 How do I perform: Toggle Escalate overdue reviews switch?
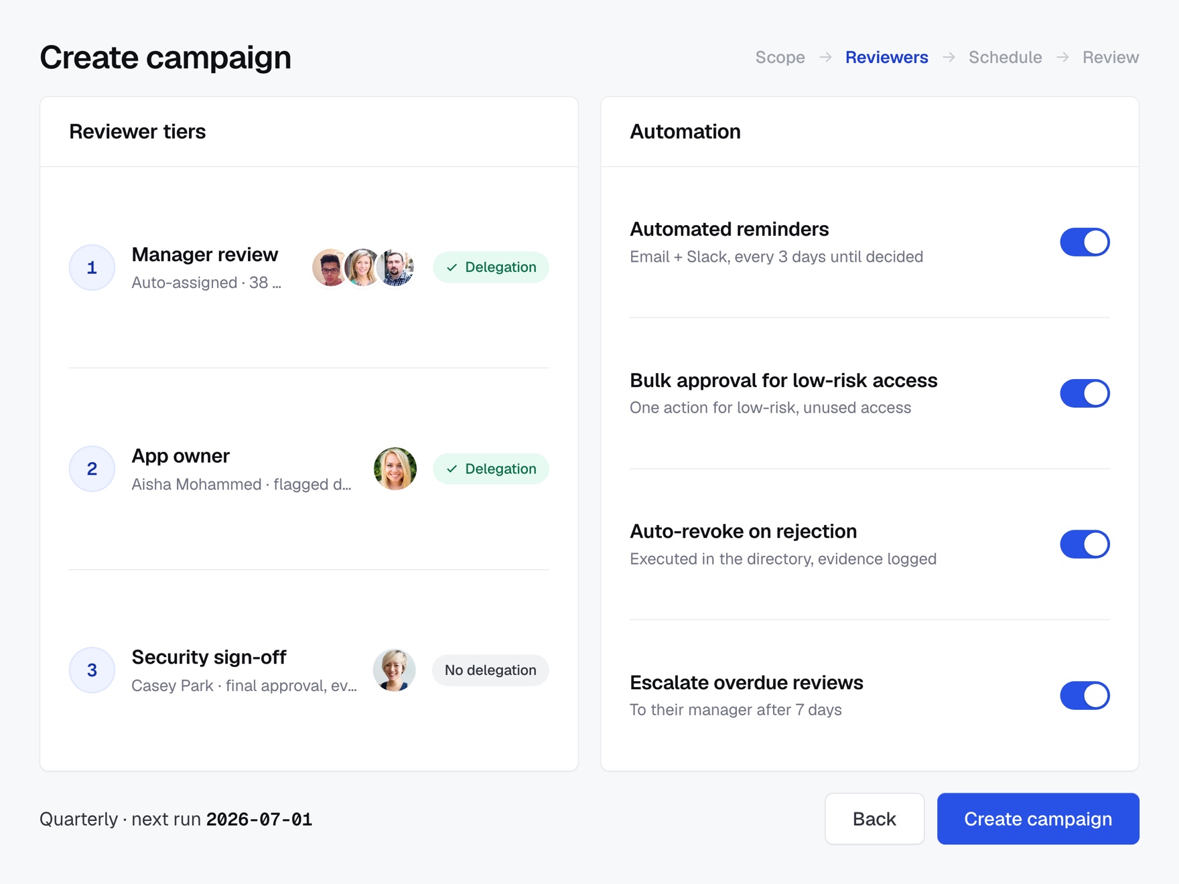[1085, 695]
